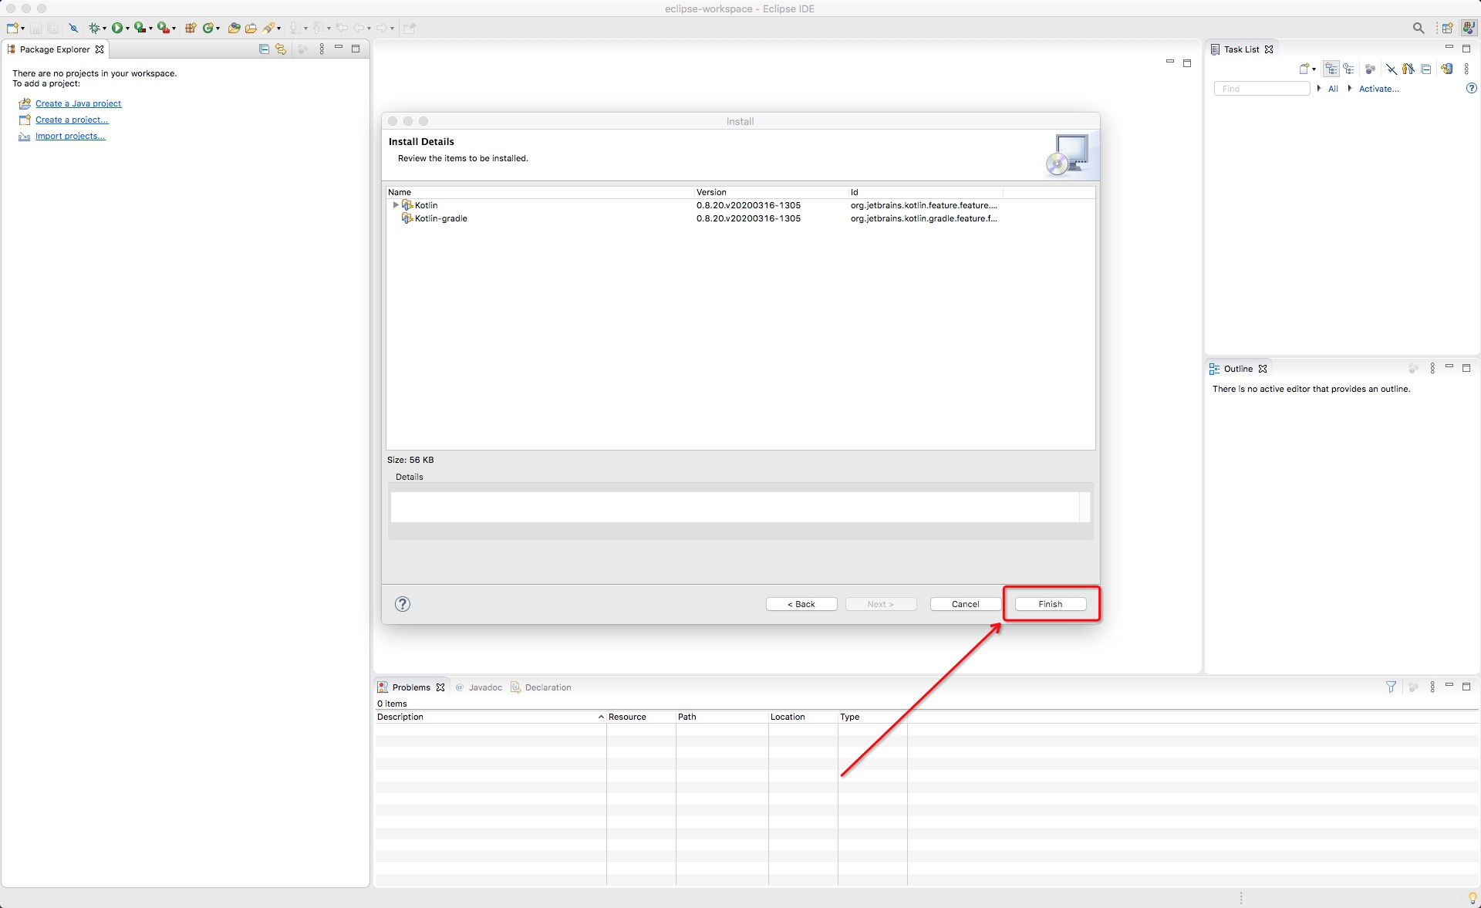Click the Find field in Task List
Viewport: 1481px width, 908px height.
1262,89
